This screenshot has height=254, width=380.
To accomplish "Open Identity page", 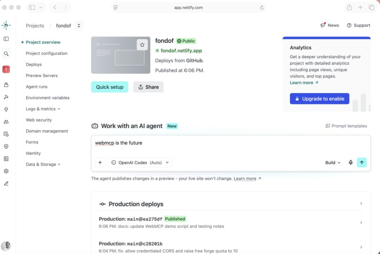I will pos(33,153).
